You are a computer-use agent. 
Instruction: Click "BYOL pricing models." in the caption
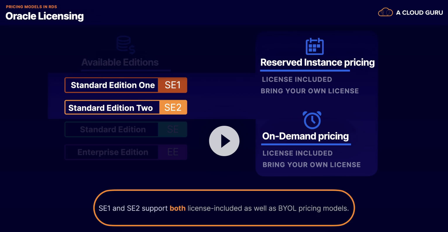pyautogui.click(x=313, y=208)
